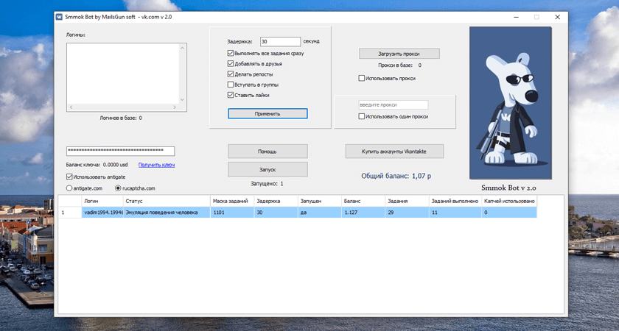Image resolution: width=619 pixels, height=331 pixels.
Task: Click the Smmok Bot dog mascot image
Action: [511, 103]
